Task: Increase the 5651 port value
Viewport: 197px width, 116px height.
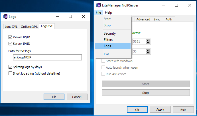Action: pos(148,40)
